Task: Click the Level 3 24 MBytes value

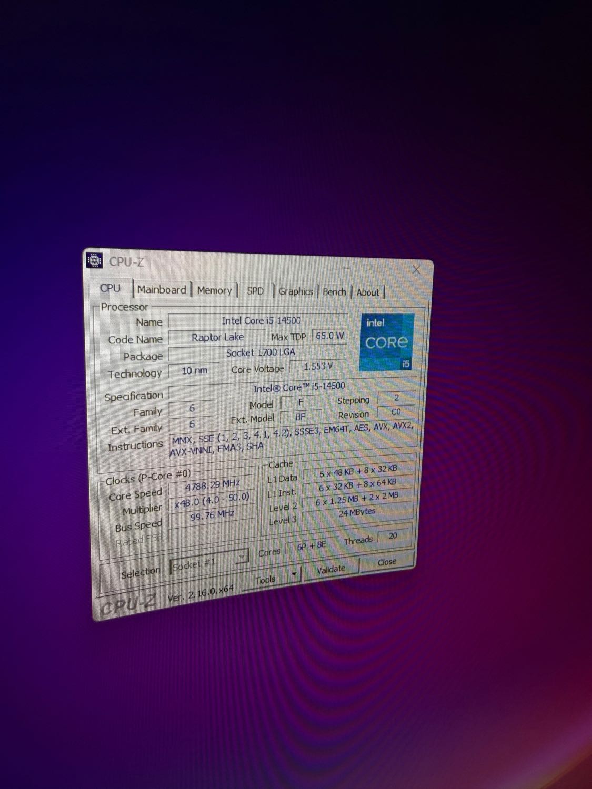Action: point(358,512)
